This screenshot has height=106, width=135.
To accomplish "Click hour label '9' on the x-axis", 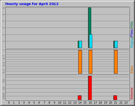I will (x=55, y=103).
